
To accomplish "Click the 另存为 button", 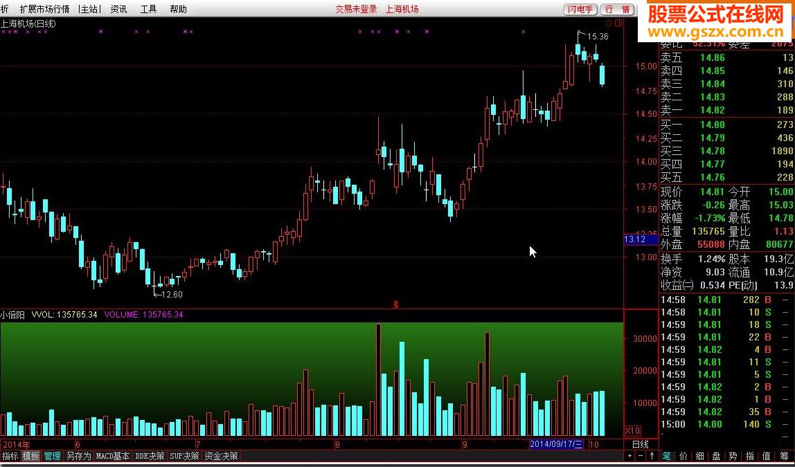I will point(78,457).
